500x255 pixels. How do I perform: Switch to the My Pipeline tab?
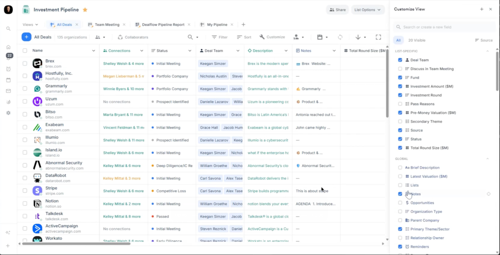coord(217,24)
